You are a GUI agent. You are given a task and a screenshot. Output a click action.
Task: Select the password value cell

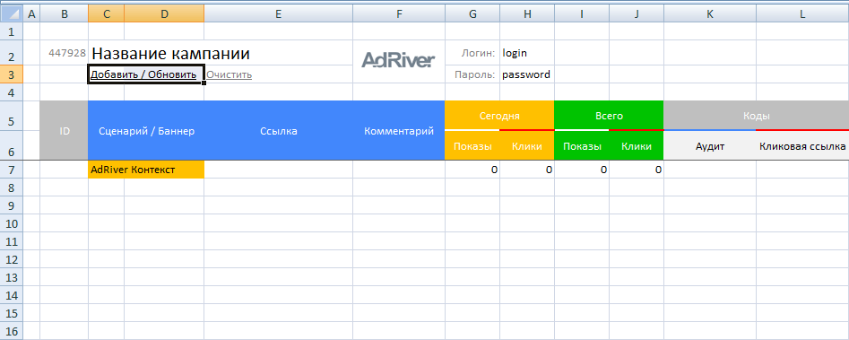tap(527, 74)
